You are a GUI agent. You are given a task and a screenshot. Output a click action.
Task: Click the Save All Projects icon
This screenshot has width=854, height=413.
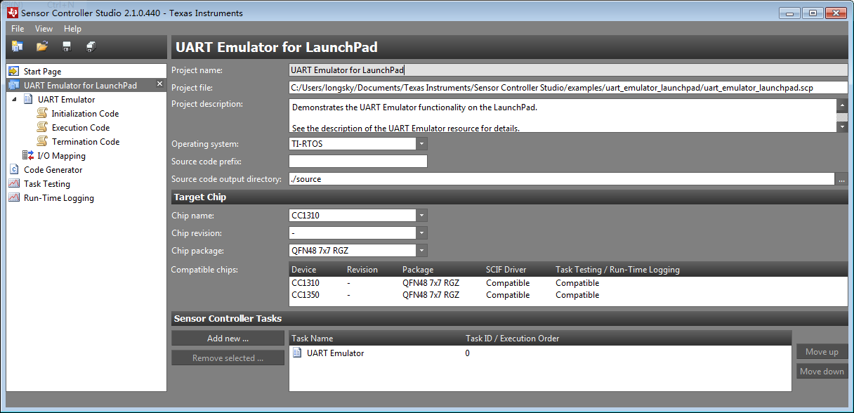pos(91,46)
